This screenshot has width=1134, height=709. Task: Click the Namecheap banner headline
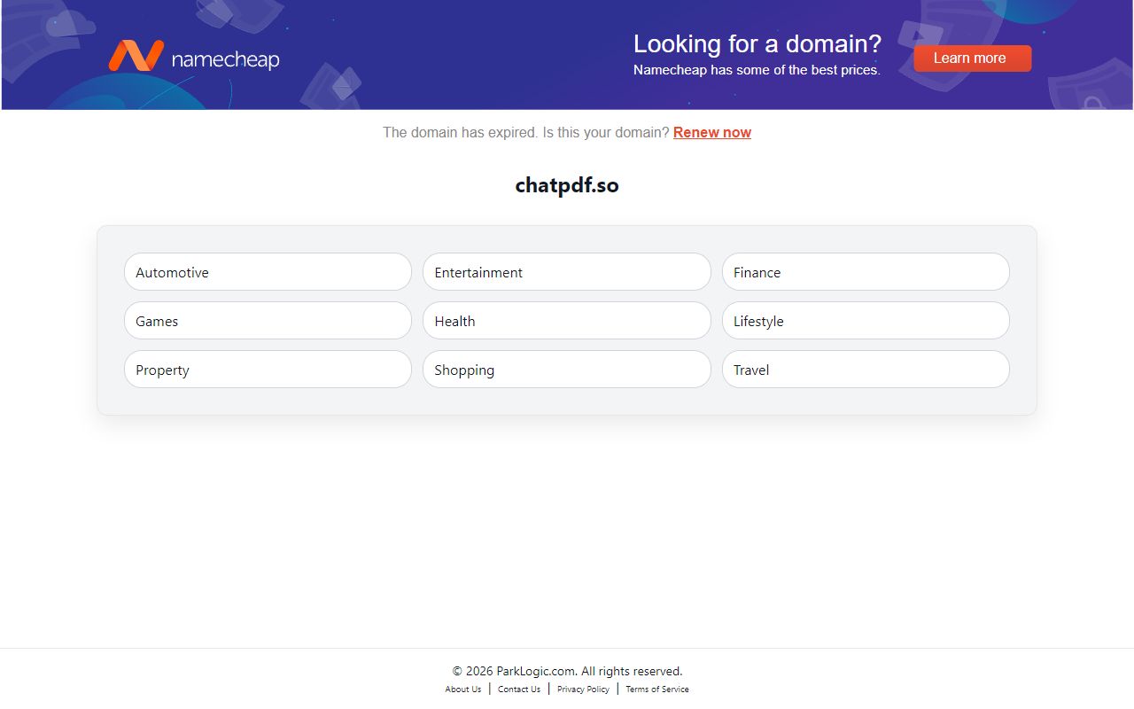[x=757, y=43]
